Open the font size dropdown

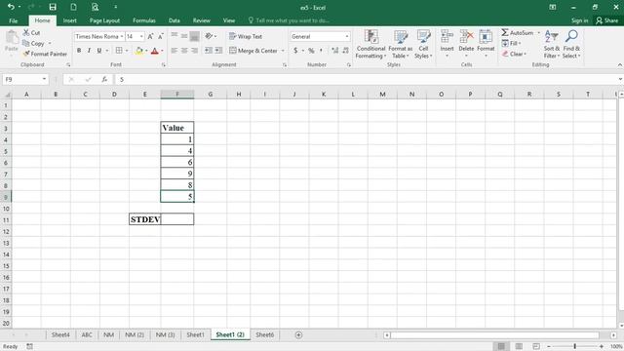[x=141, y=36]
